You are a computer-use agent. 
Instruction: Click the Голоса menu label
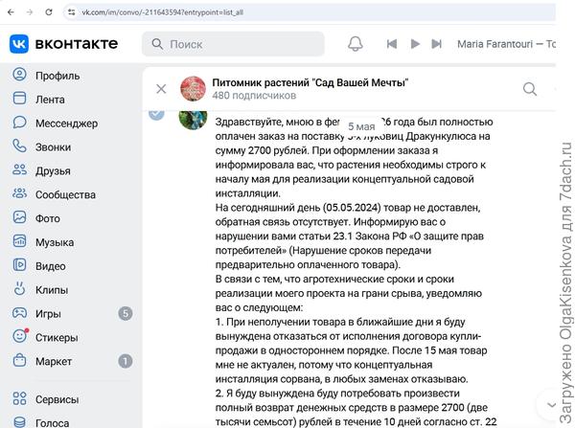click(x=52, y=423)
